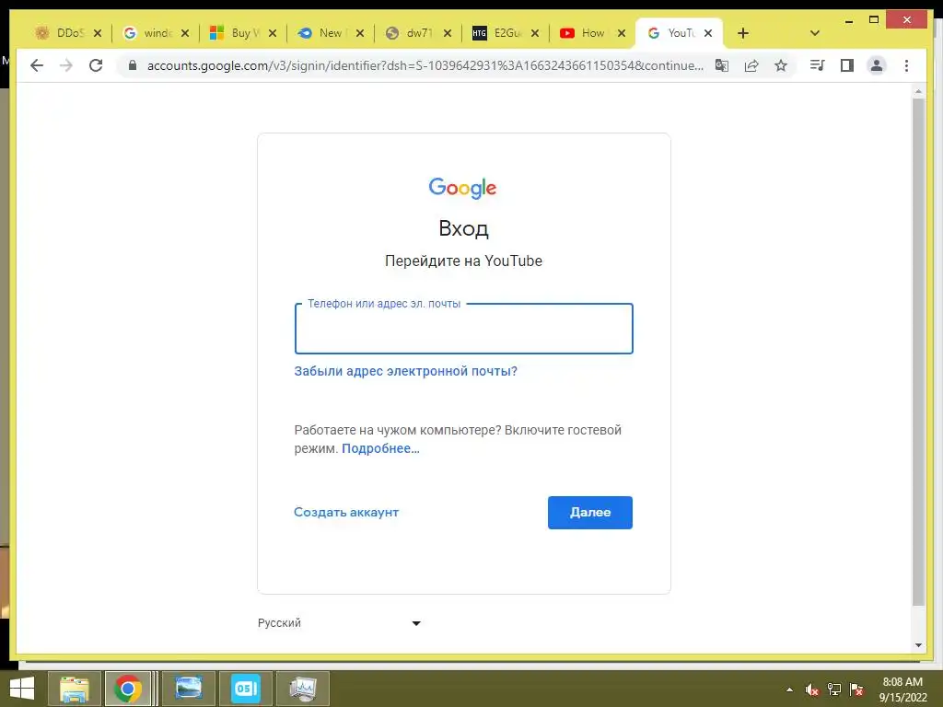Open the media control playlist icon
The width and height of the screenshot is (943, 707).
[817, 65]
